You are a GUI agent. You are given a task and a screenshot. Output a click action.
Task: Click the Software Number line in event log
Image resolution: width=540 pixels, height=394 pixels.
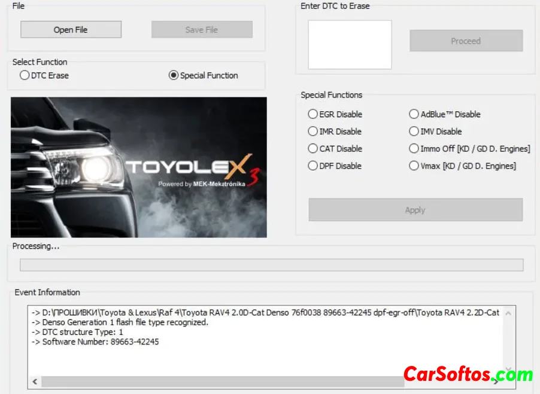coord(100,342)
